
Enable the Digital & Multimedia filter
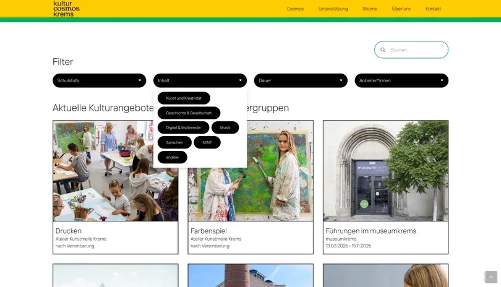tap(183, 127)
